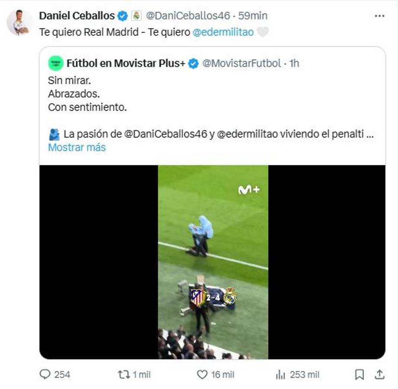
Task: Click the 59min timestamp
Action: 253,16
